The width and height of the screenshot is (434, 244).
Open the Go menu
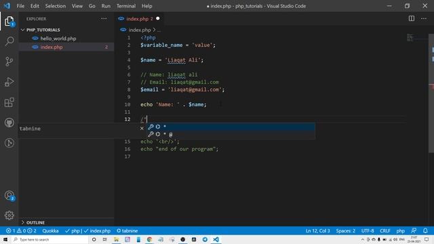[92, 6]
